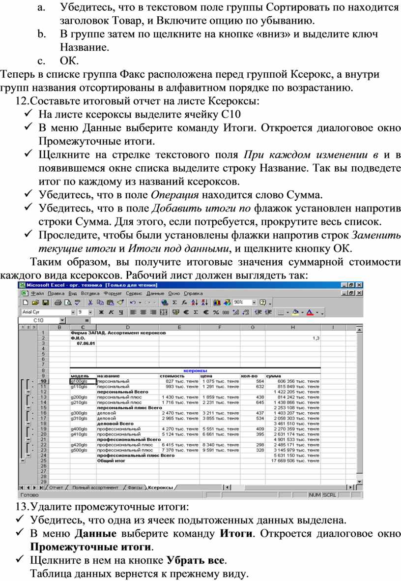401x581 pixels.
Task: Click the AutoSum sigma icon
Action: coord(175,302)
